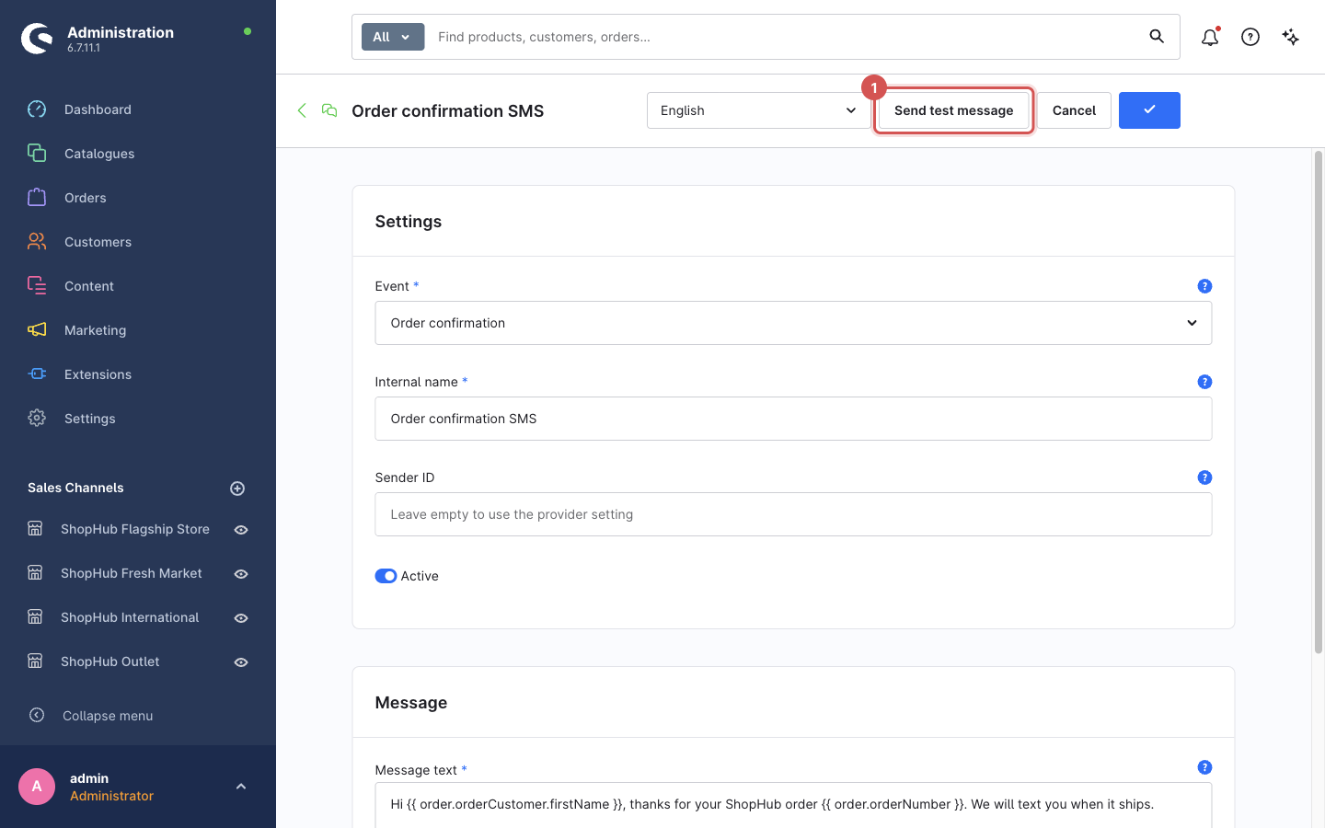Screen dimensions: 1325x828
Task: Toggle visibility eye for ShopHub International
Action: (241, 618)
